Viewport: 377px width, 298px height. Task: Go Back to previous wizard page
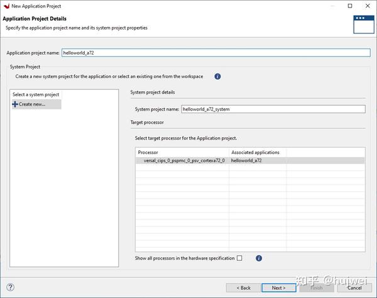point(243,288)
